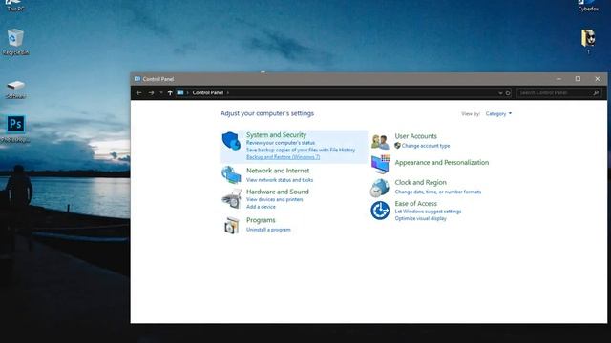Click Change account type link

click(x=426, y=146)
